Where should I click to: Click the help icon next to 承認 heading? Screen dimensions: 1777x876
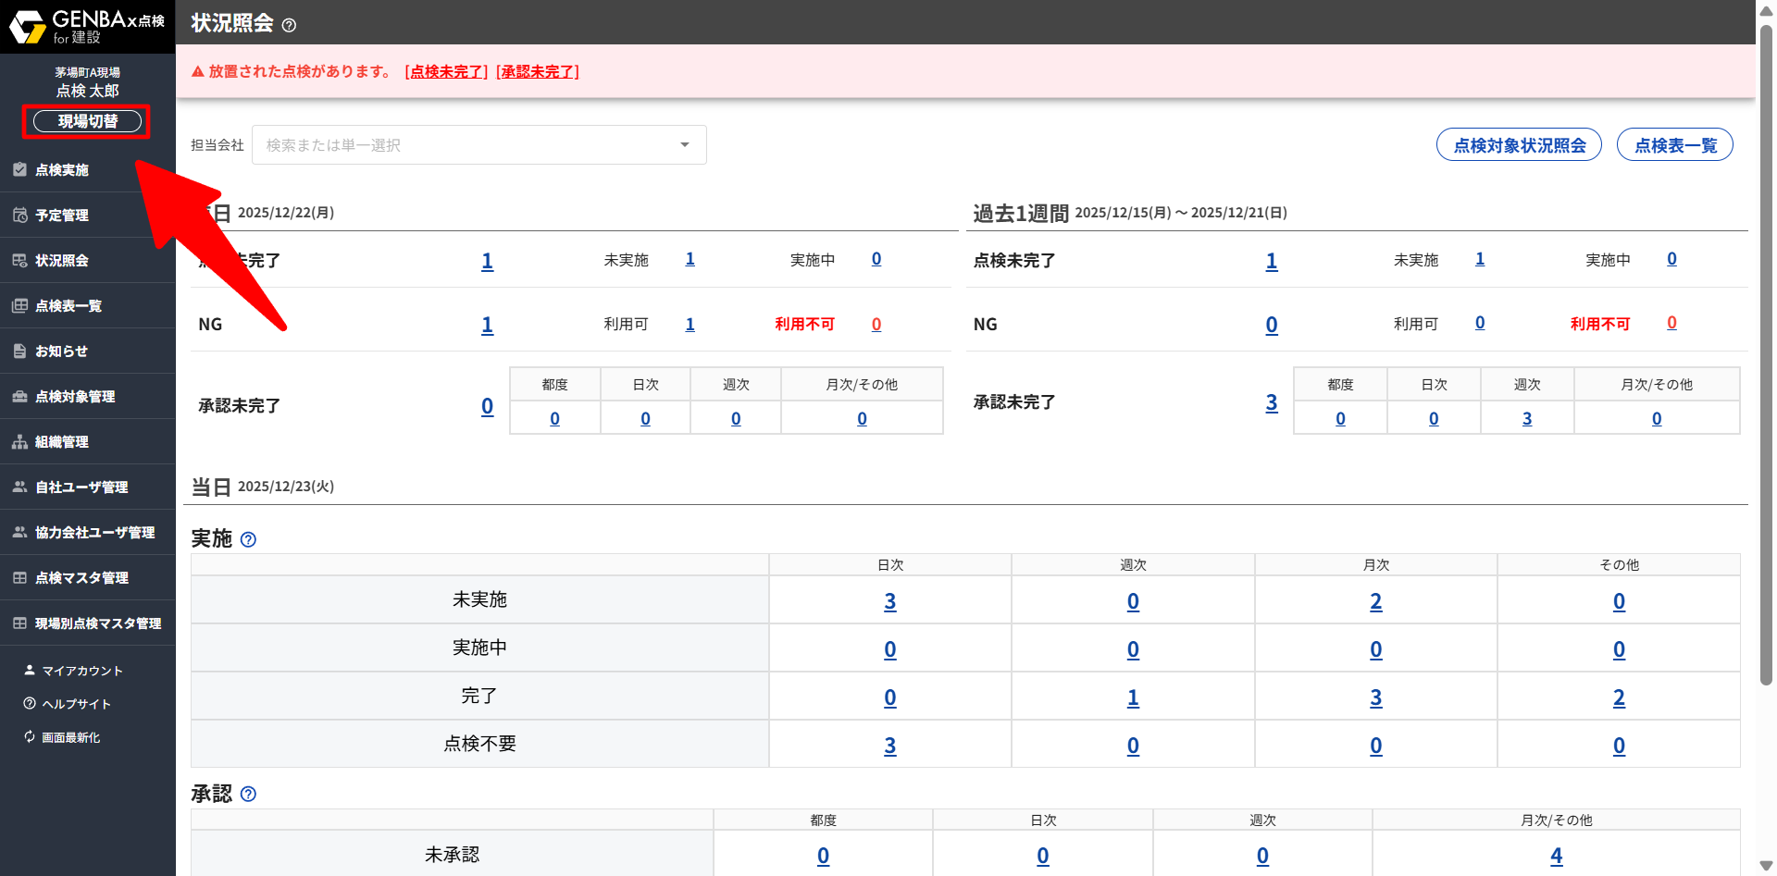(248, 794)
